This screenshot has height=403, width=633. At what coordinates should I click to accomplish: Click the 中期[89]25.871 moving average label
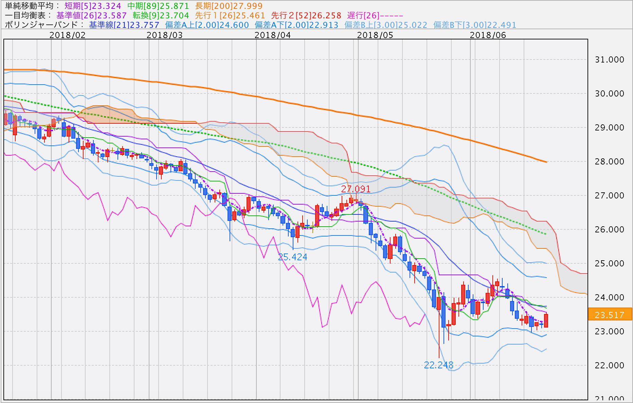[158, 6]
